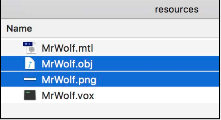Click highlighted row area right of MrWolf.obj
The width and height of the screenshot is (221, 120).
pyautogui.click(x=155, y=63)
